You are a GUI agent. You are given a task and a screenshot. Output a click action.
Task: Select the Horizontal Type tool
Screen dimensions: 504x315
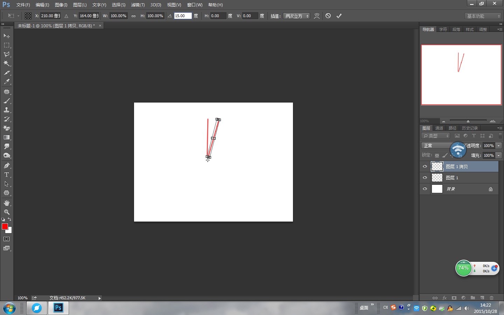7,175
